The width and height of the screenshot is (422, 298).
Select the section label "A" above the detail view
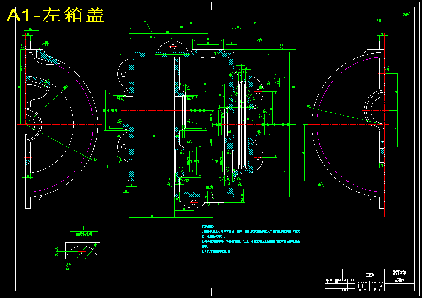point(84,227)
